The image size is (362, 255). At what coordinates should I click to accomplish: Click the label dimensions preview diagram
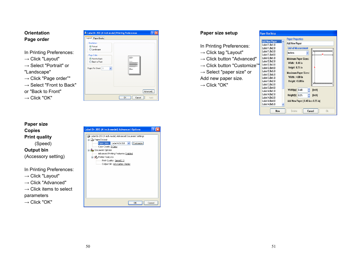coord(323,67)
